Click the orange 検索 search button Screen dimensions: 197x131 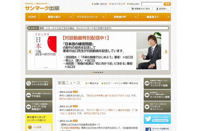(167, 4)
